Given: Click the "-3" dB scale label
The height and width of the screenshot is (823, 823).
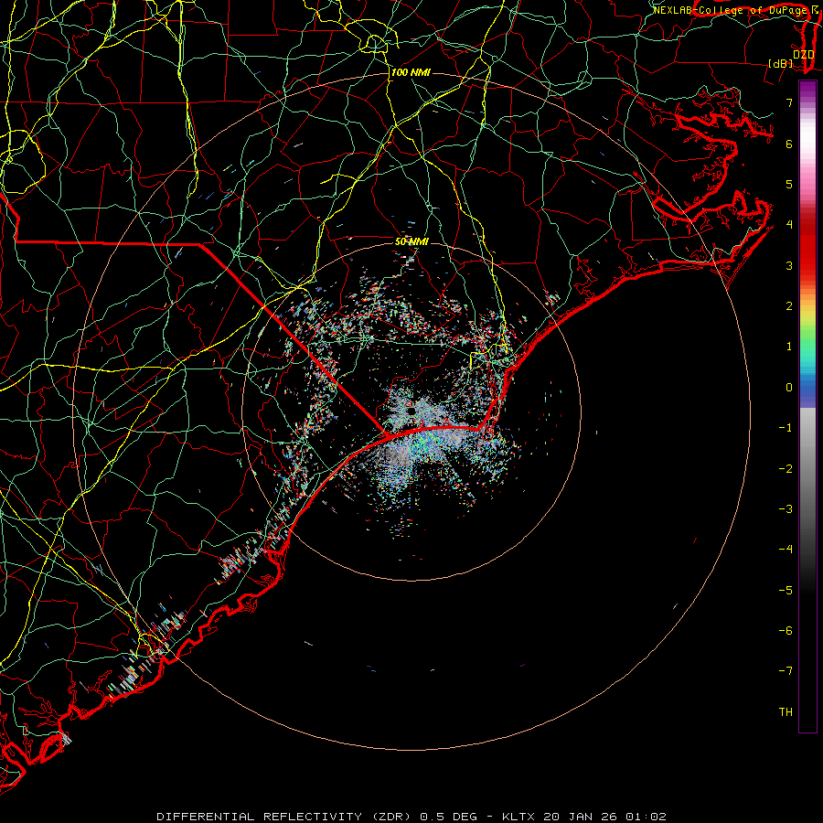Looking at the screenshot, I should coord(786,509).
